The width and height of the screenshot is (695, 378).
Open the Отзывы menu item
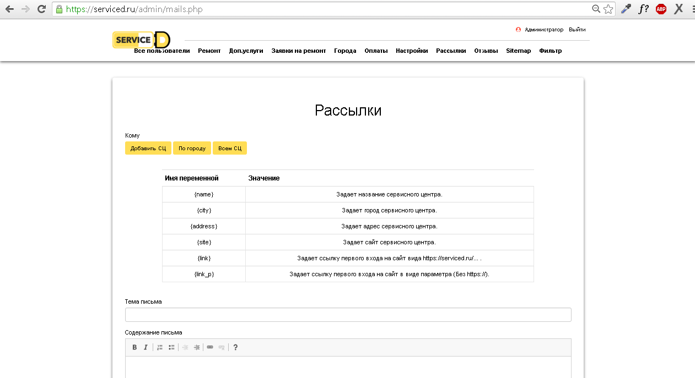[x=486, y=51]
